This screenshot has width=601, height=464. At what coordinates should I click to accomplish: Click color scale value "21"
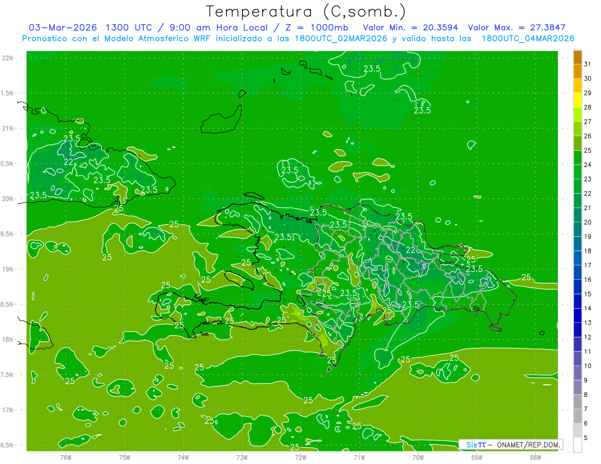coord(587,208)
